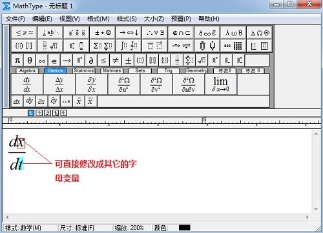Open the 帮助(H) menu

209,19
